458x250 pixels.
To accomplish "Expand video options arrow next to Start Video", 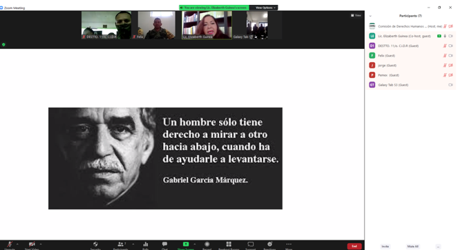I will pos(41,244).
